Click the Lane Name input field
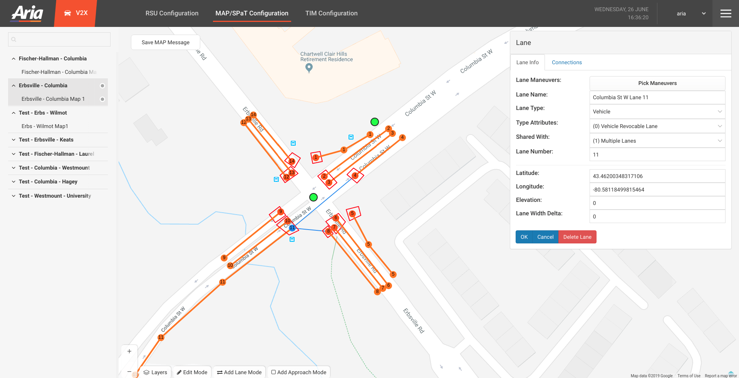The width and height of the screenshot is (739, 378). (x=657, y=97)
